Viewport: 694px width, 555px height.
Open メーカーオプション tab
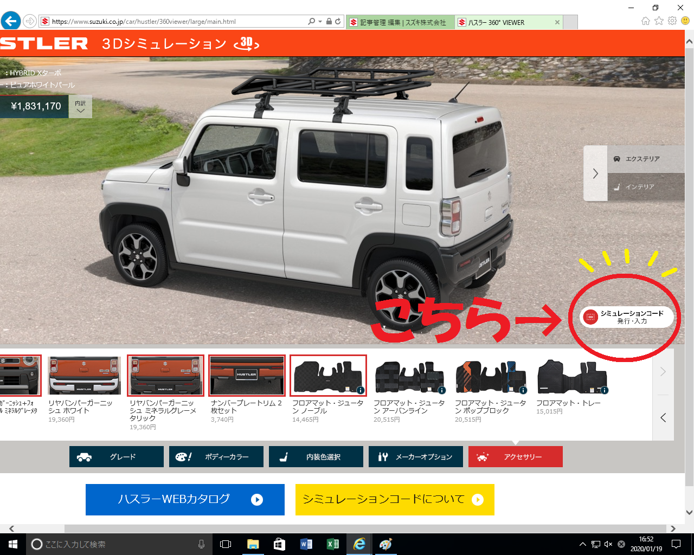coord(416,457)
